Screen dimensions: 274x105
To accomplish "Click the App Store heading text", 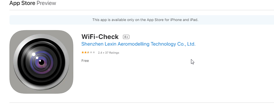I will [x=22, y=3].
